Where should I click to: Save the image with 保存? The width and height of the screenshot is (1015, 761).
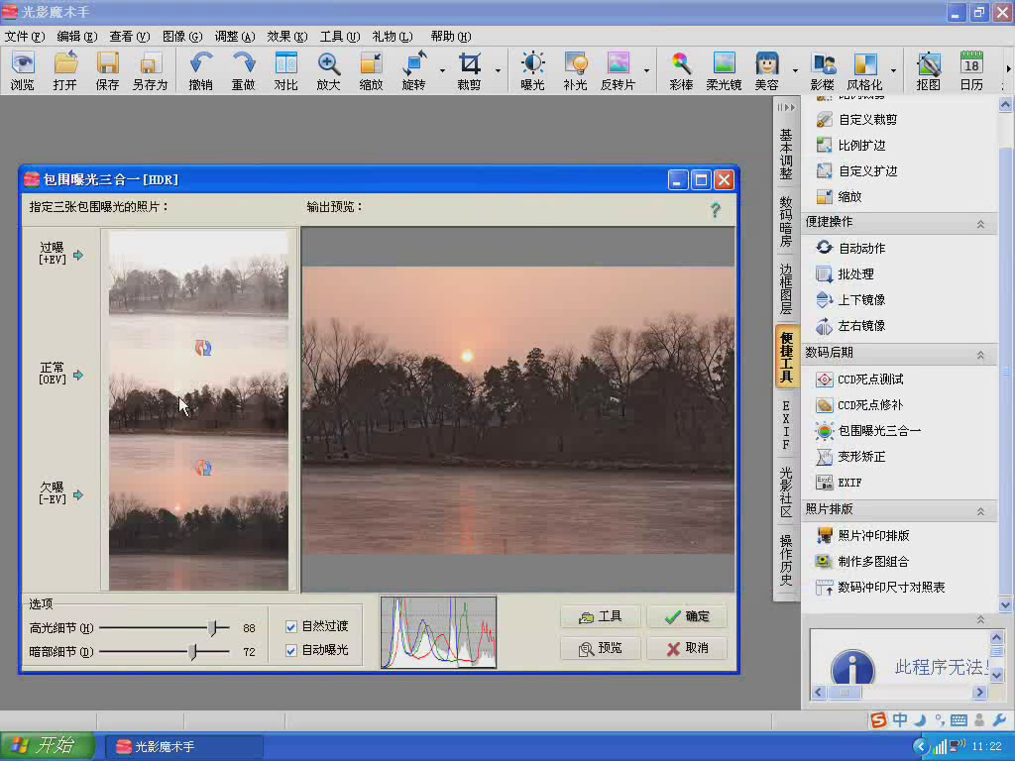coord(107,70)
